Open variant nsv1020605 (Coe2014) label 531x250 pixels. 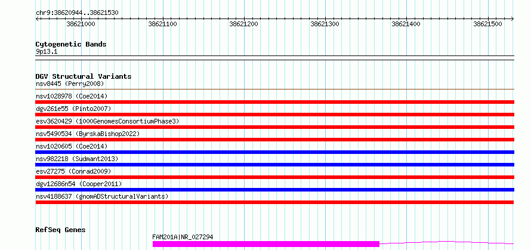72,146
